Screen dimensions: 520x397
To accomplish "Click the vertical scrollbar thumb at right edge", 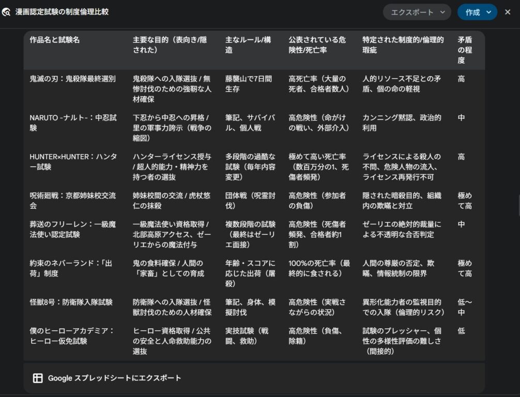I will tap(519, 206).
